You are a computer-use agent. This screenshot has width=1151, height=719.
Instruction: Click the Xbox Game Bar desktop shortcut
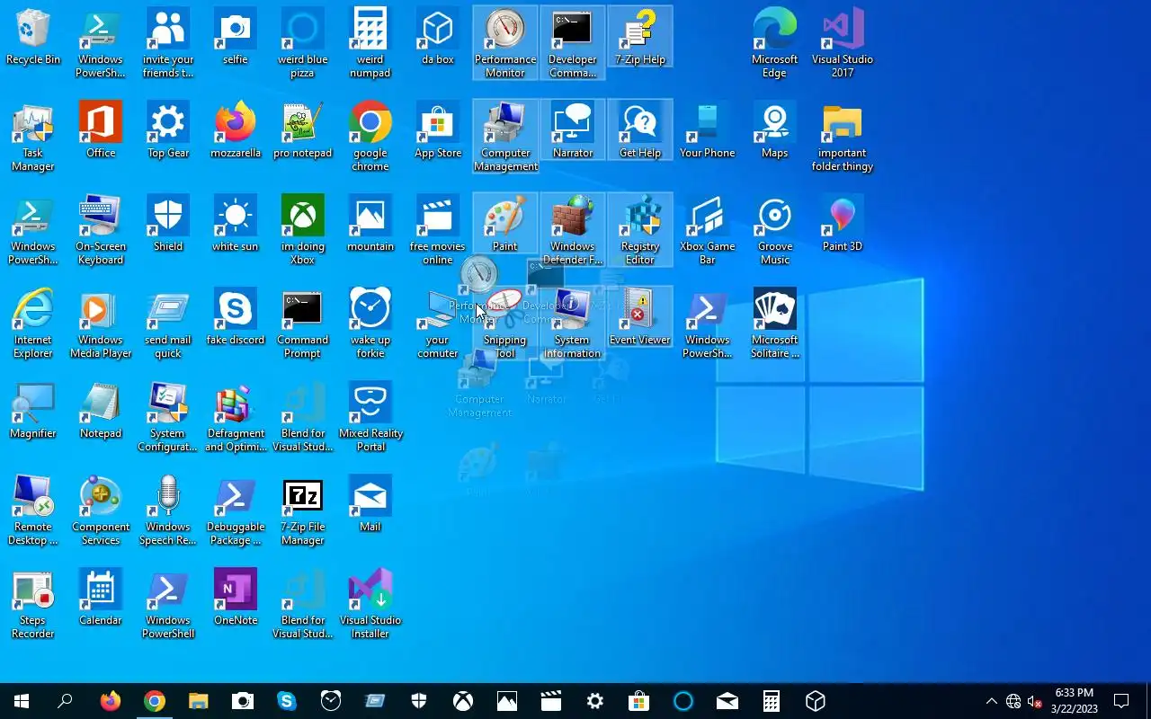(x=708, y=230)
